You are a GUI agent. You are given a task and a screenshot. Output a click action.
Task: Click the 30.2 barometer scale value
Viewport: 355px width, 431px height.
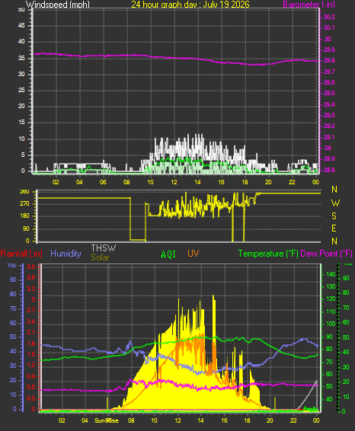click(329, 17)
